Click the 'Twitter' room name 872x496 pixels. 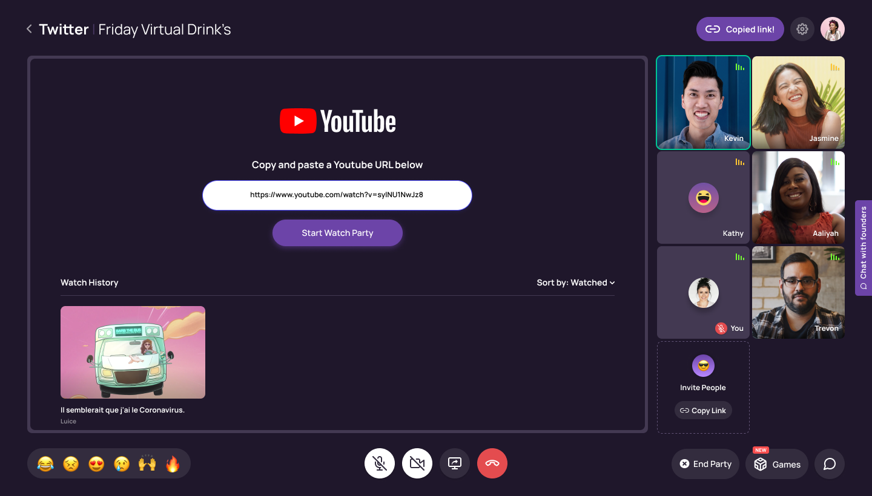[64, 29]
